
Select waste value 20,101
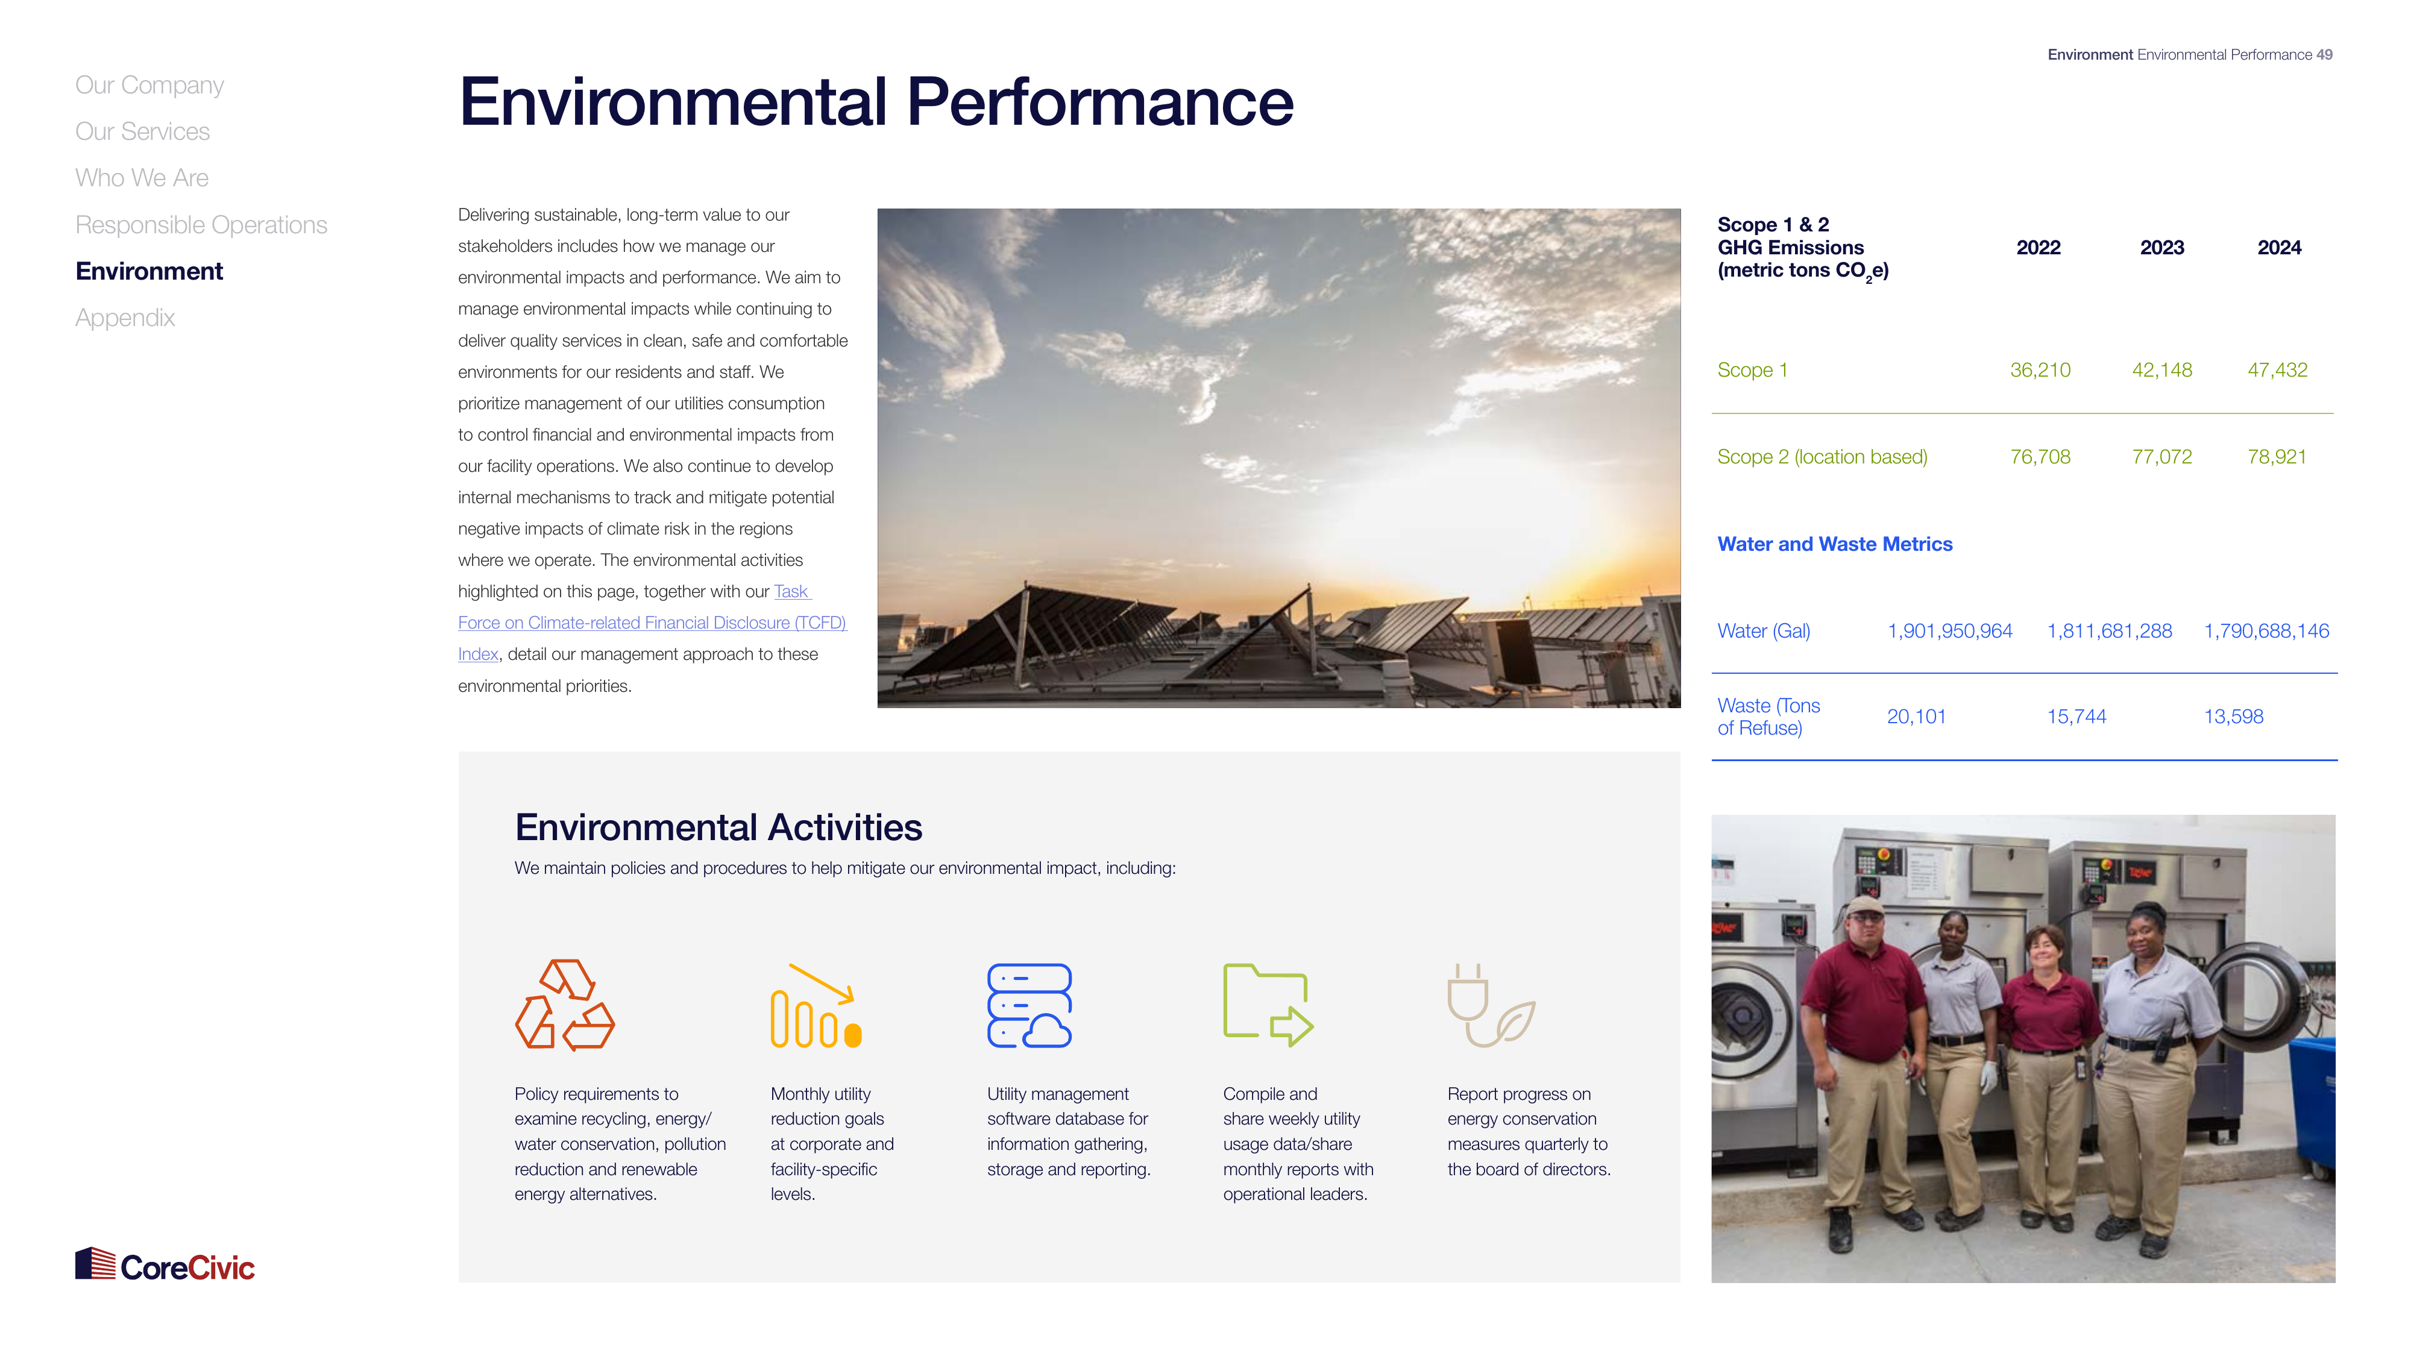(1916, 716)
